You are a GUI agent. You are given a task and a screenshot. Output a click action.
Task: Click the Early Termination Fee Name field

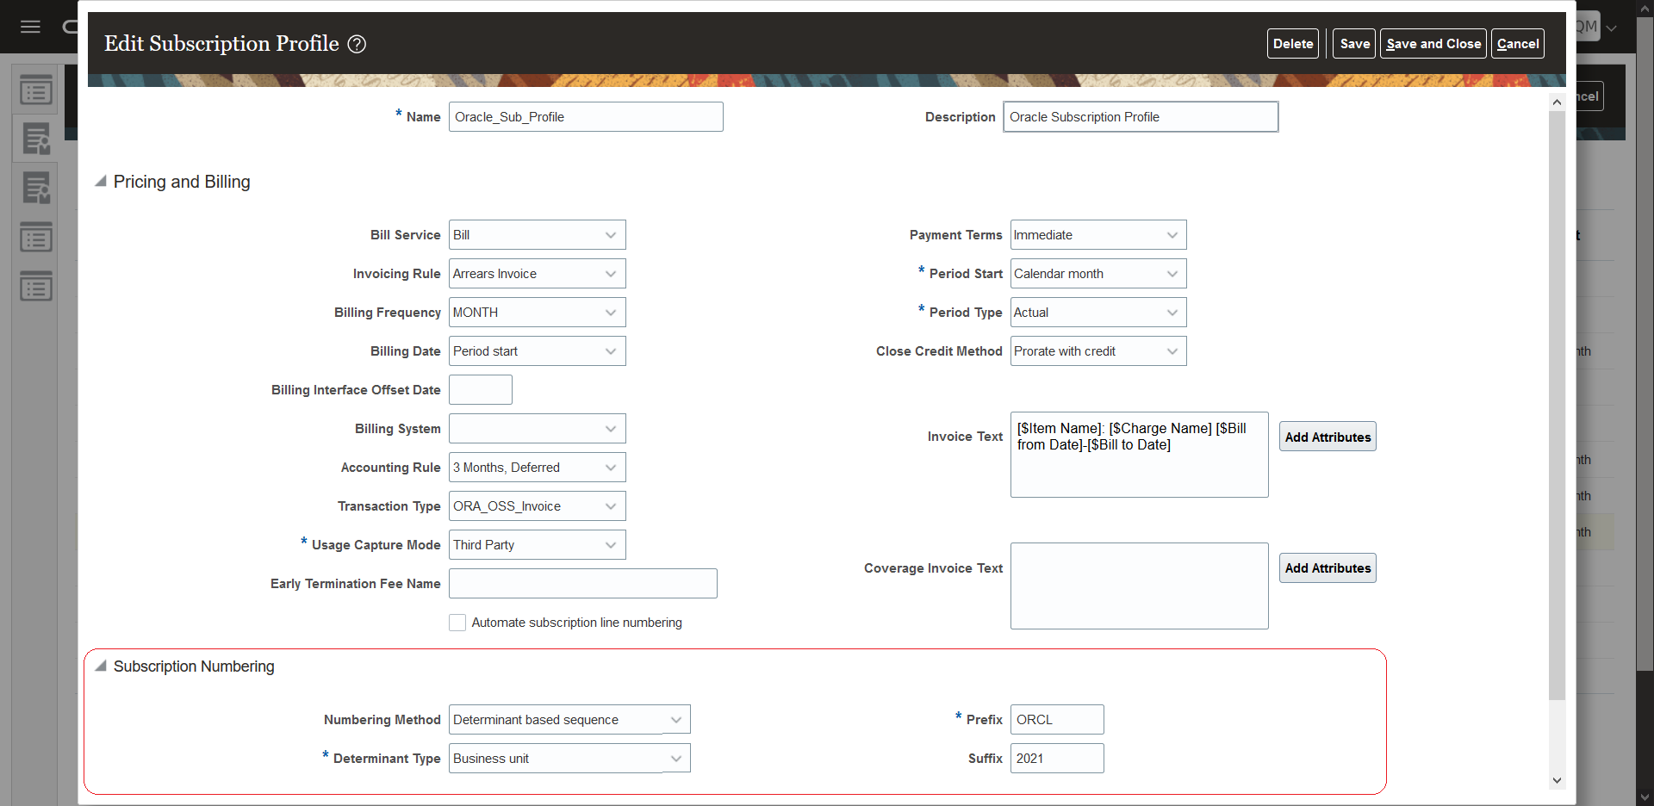pos(583,584)
